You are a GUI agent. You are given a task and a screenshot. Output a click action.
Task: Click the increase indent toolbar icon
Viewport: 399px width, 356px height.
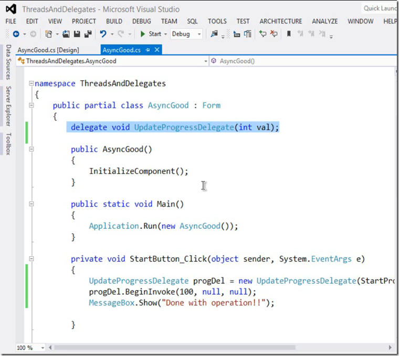[248, 34]
